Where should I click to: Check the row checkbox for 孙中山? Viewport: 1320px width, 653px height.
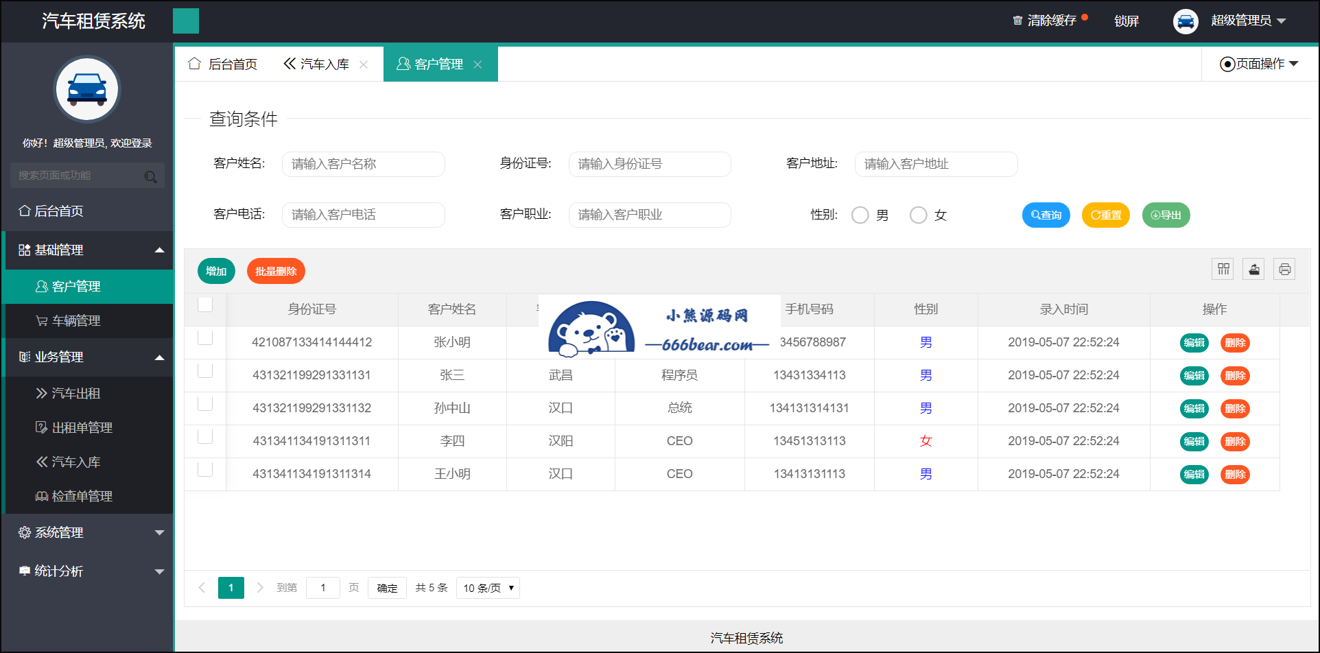[x=205, y=403]
